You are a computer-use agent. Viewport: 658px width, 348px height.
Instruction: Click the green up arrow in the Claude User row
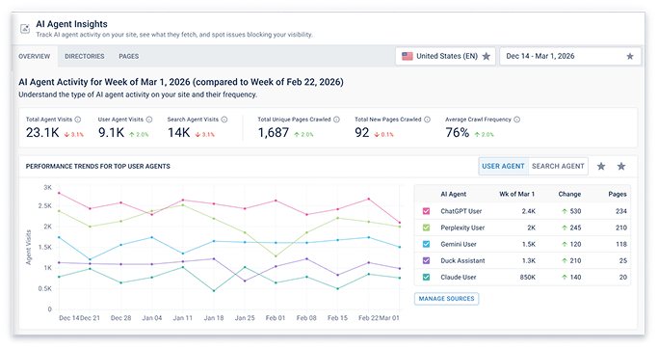click(565, 277)
